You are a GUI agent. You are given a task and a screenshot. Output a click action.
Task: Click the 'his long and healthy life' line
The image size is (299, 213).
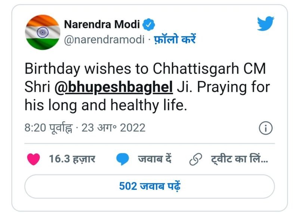[105, 104]
